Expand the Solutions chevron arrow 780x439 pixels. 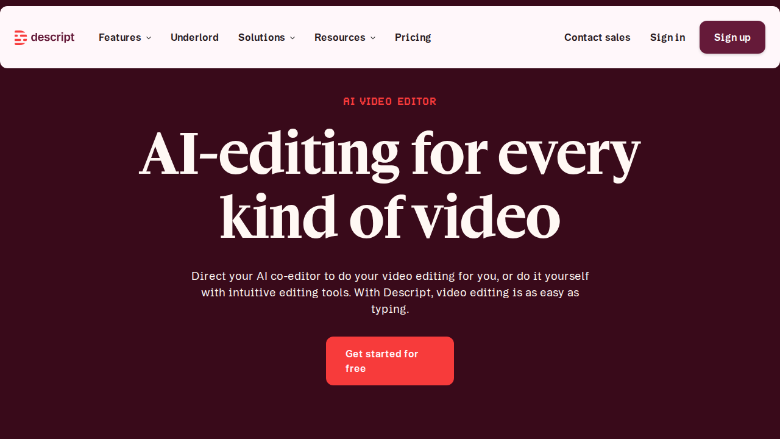pyautogui.click(x=292, y=38)
